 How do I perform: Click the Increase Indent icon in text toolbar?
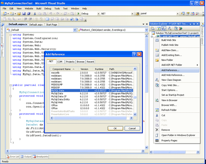[31, 19]
